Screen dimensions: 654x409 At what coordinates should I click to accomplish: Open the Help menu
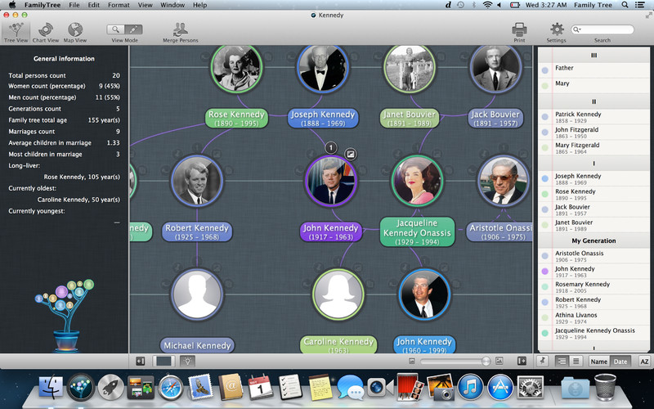(x=199, y=5)
